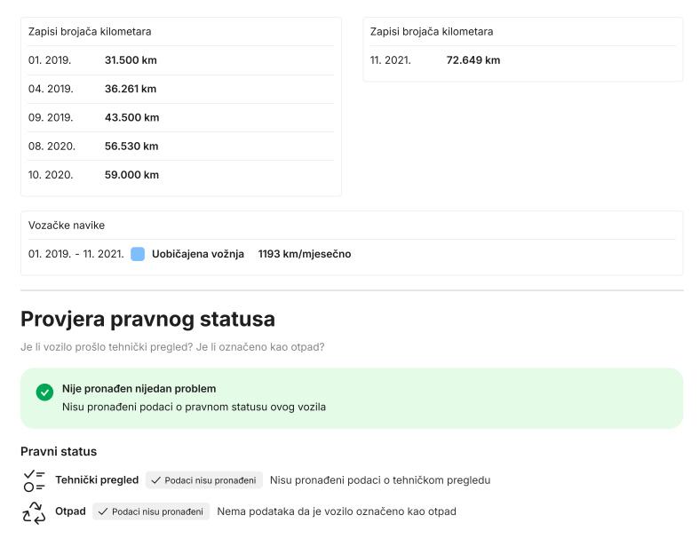Click the Provjera pravnog statusa heading
The width and height of the screenshot is (699, 539).
pyautogui.click(x=147, y=319)
